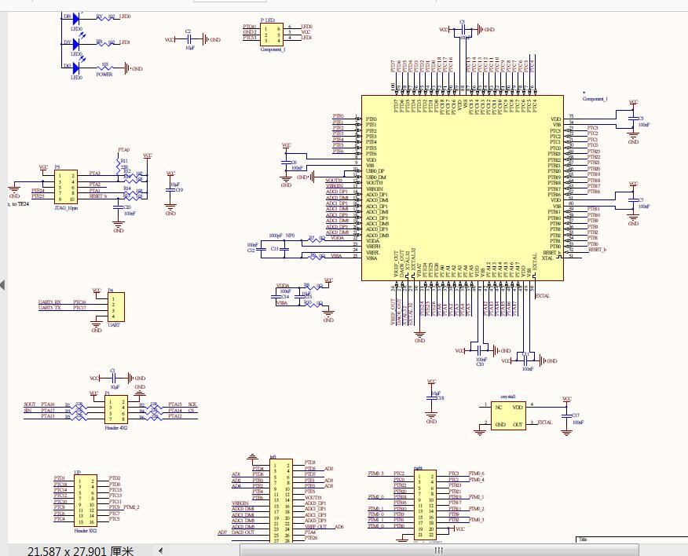Click the 'UART' label below connector P4
Viewport: 688px width, 556px height.
click(114, 325)
